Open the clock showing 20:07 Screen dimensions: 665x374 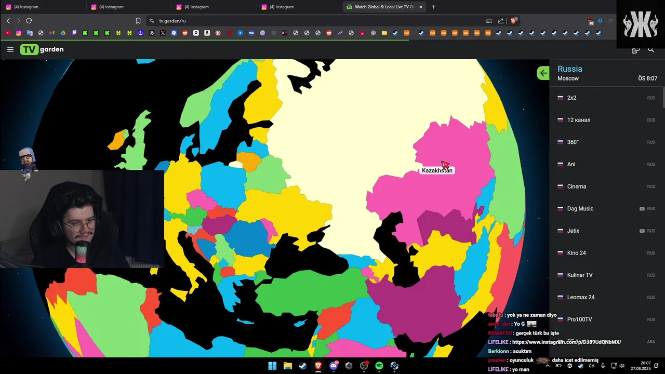coord(641,366)
